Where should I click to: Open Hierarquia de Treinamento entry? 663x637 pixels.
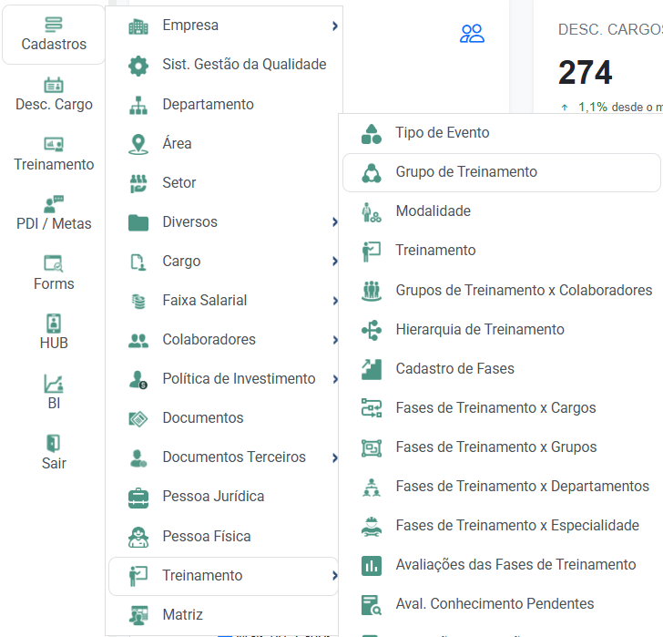(x=479, y=330)
